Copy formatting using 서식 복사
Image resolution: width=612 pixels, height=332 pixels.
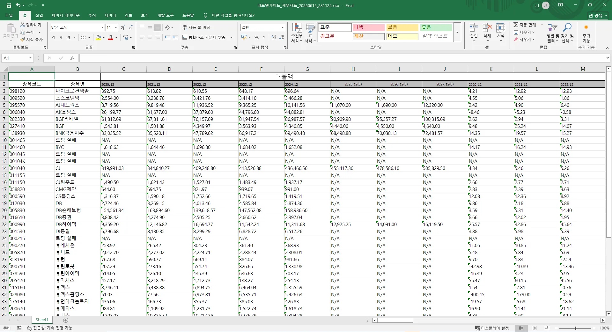pyautogui.click(x=32, y=40)
